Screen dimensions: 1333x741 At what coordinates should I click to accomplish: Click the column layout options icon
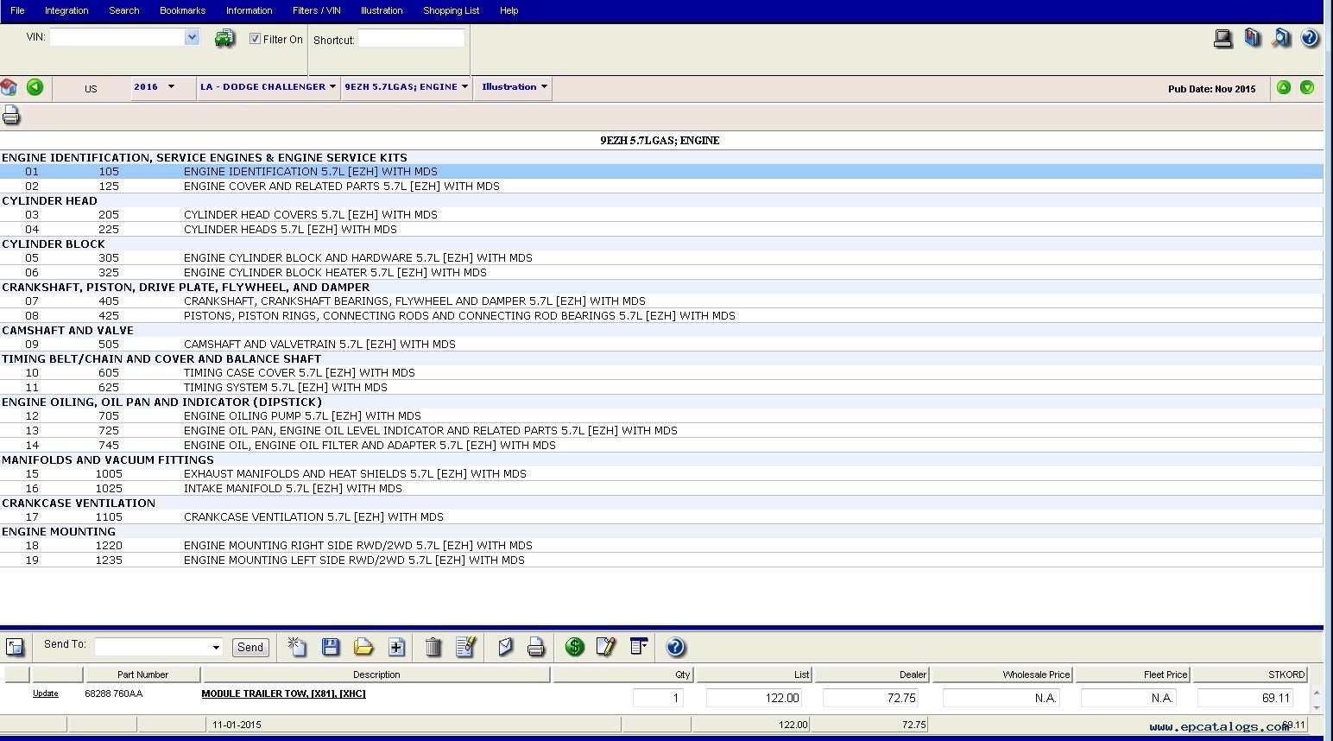click(x=639, y=646)
